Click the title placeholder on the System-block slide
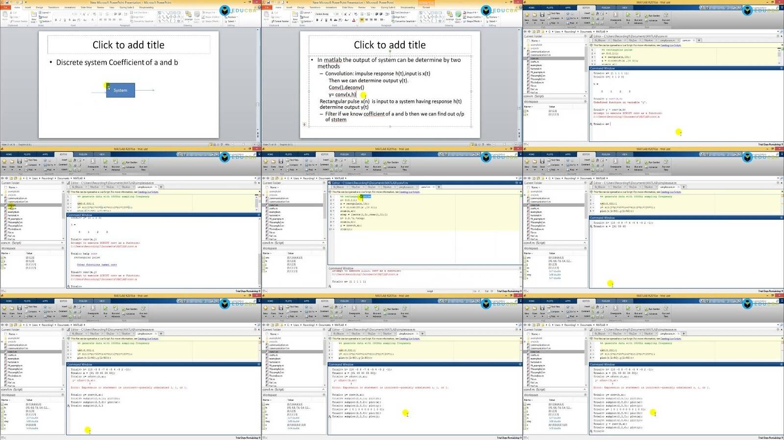The width and height of the screenshot is (784, 440). [128, 45]
